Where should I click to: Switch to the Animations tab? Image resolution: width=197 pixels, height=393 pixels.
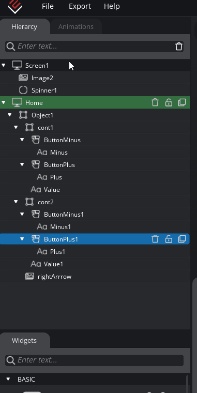coord(76,26)
